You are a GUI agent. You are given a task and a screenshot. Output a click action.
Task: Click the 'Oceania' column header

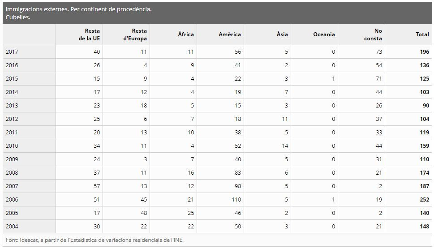point(324,34)
